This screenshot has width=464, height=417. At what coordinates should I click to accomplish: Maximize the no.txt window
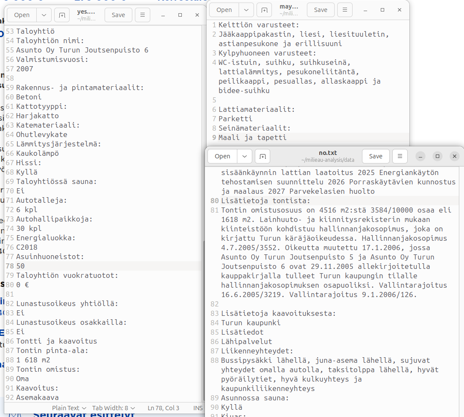(x=438, y=156)
